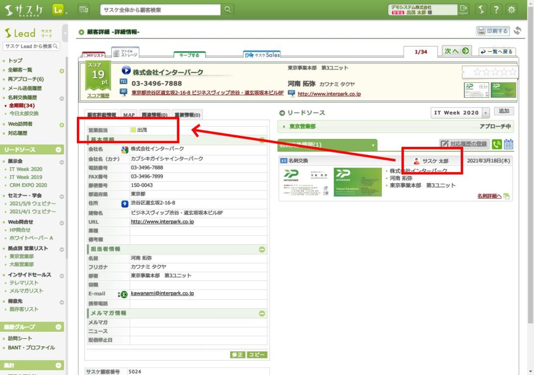This screenshot has width=534, height=375.
Task: Click the refresh arrows icon beside print
Action: pyautogui.click(x=517, y=30)
